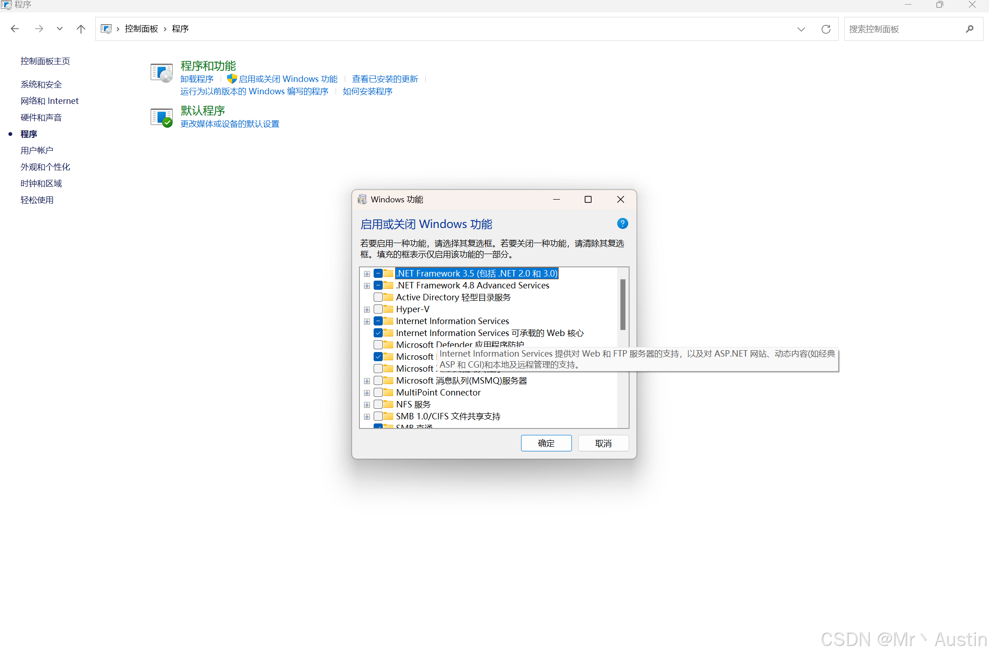Open 查看已安装的更新 link
Image resolution: width=989 pixels, height=656 pixels.
pos(385,79)
